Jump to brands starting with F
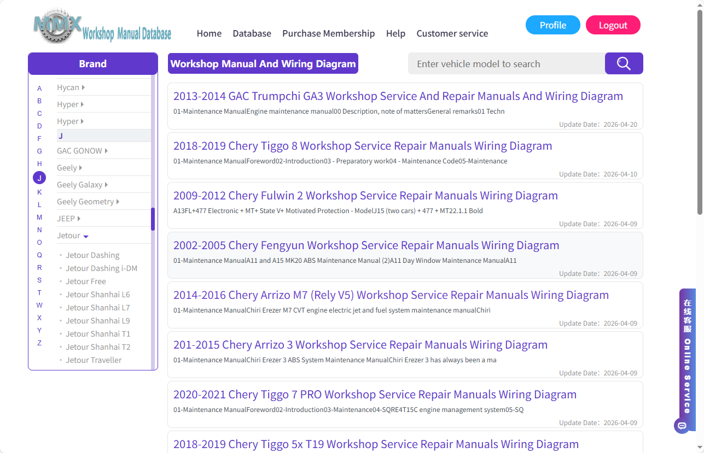The image size is (704, 453). (x=39, y=139)
